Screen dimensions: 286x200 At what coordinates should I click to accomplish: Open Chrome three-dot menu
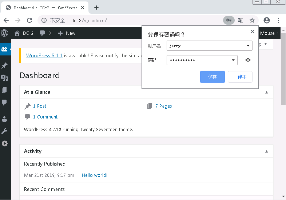[x=278, y=20]
